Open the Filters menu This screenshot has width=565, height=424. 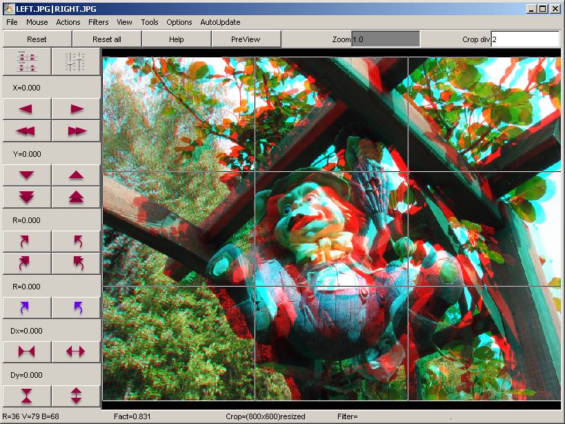99,22
